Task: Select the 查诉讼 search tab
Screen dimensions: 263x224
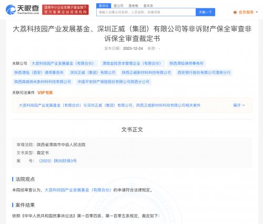Action: pos(104,6)
